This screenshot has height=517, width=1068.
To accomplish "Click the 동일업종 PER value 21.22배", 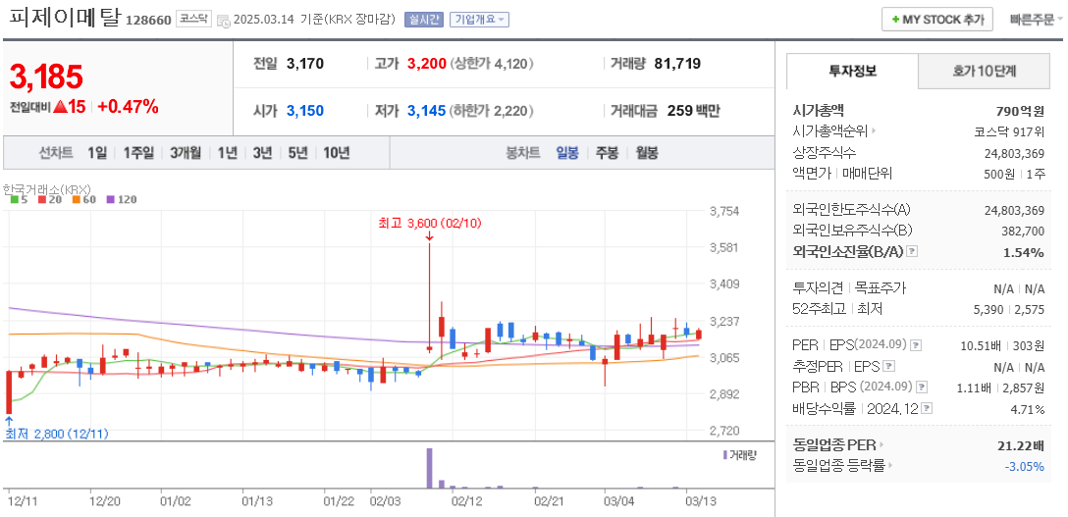I will [1020, 446].
